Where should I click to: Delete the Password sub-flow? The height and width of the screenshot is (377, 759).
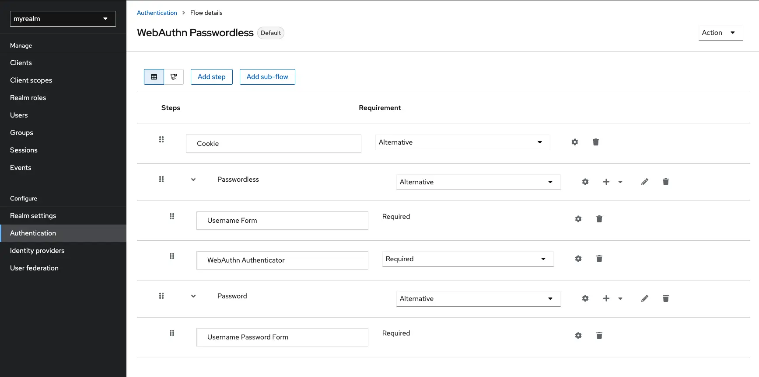(666, 298)
